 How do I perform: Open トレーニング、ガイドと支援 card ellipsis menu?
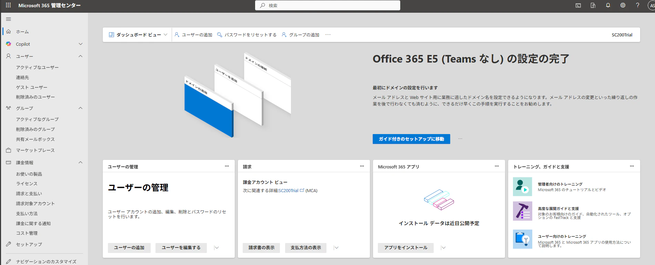tap(632, 166)
